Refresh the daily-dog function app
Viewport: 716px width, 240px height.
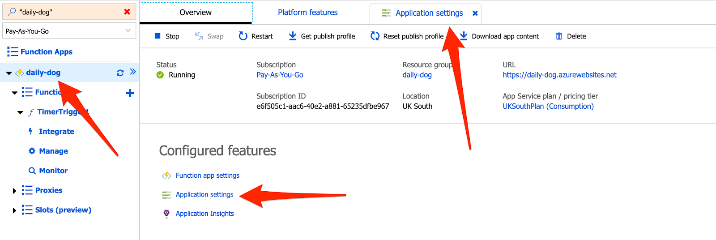click(x=120, y=73)
